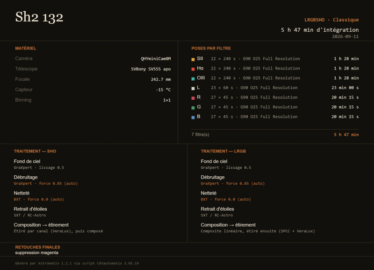This screenshot has width=374, height=270.
Task: Click the R row "27 × 45 s" details
Action: (222, 97)
